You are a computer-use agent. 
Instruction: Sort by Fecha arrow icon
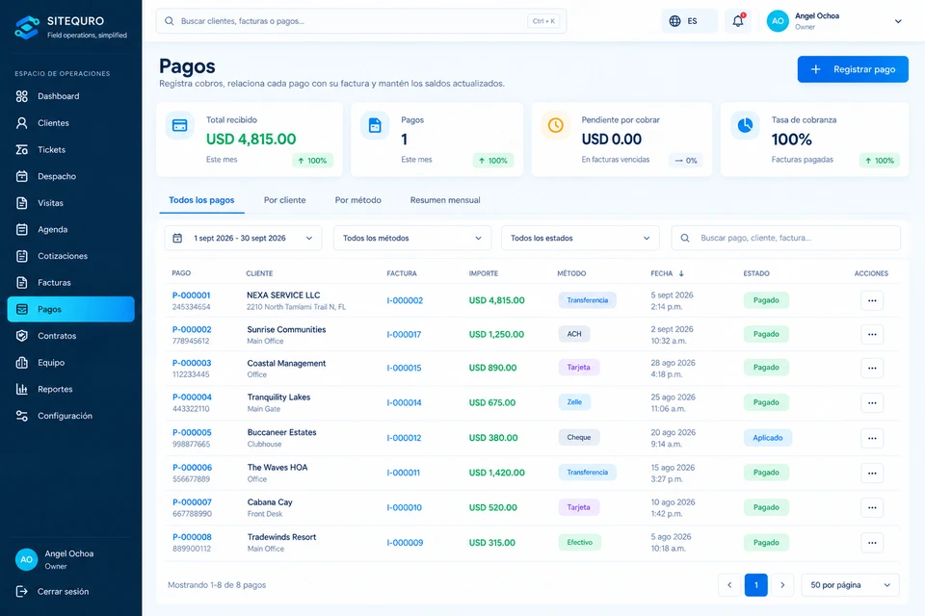[x=681, y=273]
